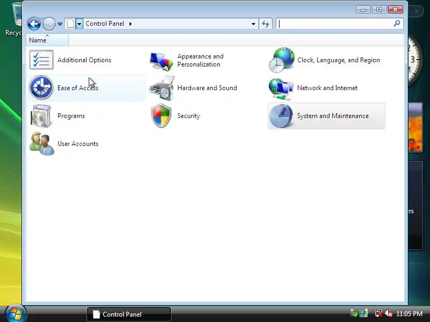Open the Additional Options label

click(84, 60)
